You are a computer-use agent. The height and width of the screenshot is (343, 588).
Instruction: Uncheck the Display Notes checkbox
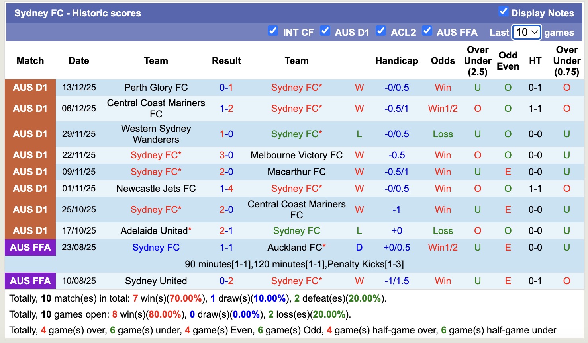click(503, 12)
